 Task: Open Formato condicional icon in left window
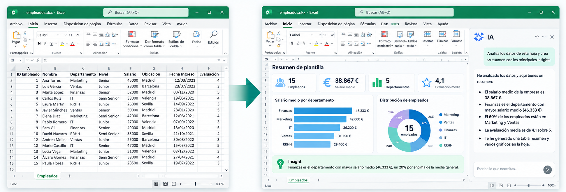pyautogui.click(x=132, y=35)
